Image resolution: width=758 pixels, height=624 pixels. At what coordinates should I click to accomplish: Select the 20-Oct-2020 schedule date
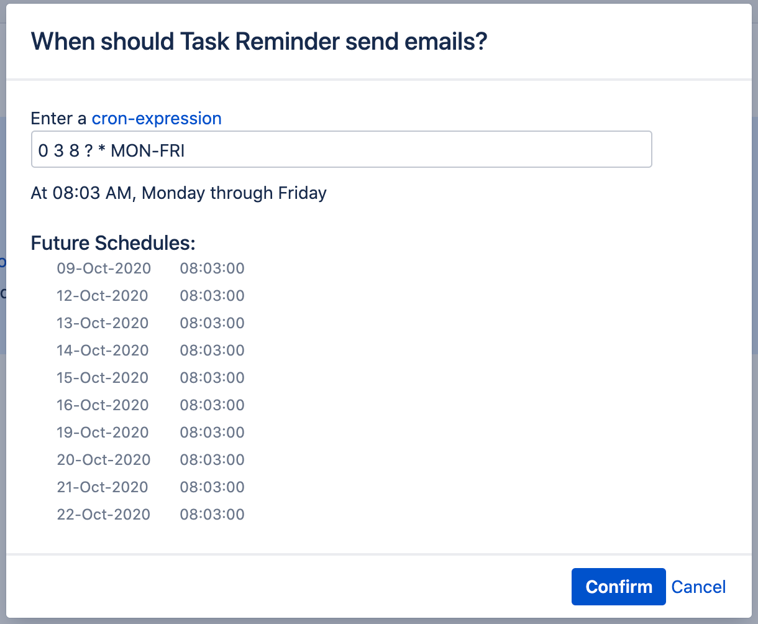tap(104, 460)
